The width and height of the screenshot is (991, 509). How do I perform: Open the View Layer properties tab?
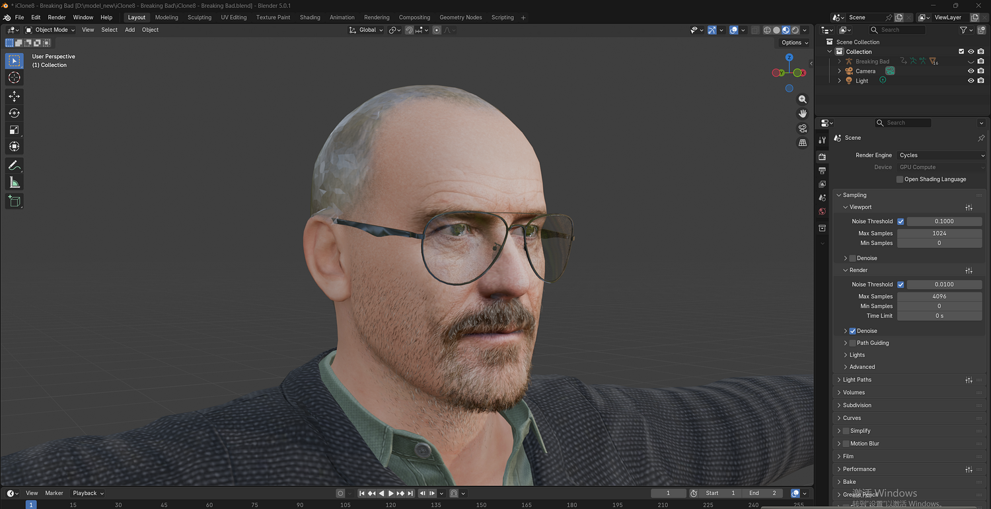pyautogui.click(x=823, y=184)
